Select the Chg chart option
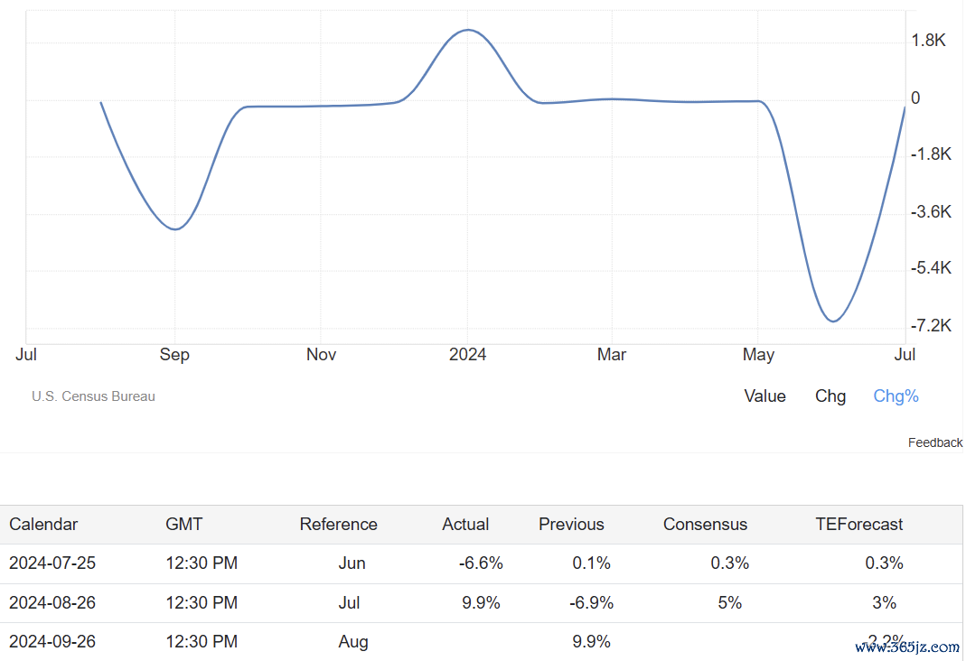 (830, 396)
